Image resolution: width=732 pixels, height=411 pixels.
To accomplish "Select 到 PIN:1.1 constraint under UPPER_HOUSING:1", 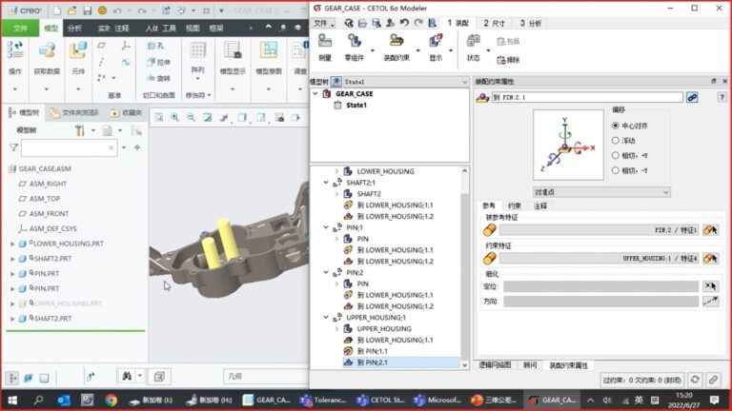I will pos(372,351).
